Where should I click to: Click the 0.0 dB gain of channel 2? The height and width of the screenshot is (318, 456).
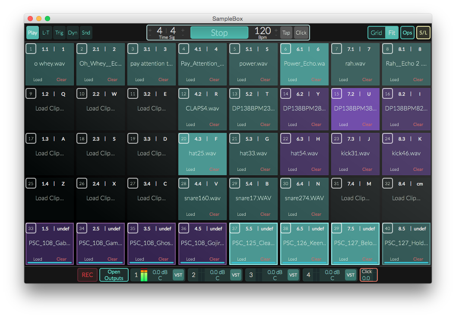[218, 272]
